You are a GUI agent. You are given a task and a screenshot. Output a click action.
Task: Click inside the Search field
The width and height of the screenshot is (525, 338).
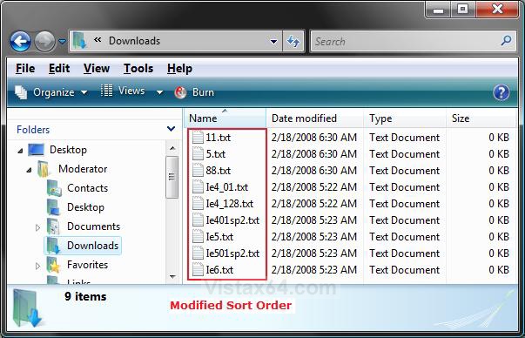click(x=405, y=42)
